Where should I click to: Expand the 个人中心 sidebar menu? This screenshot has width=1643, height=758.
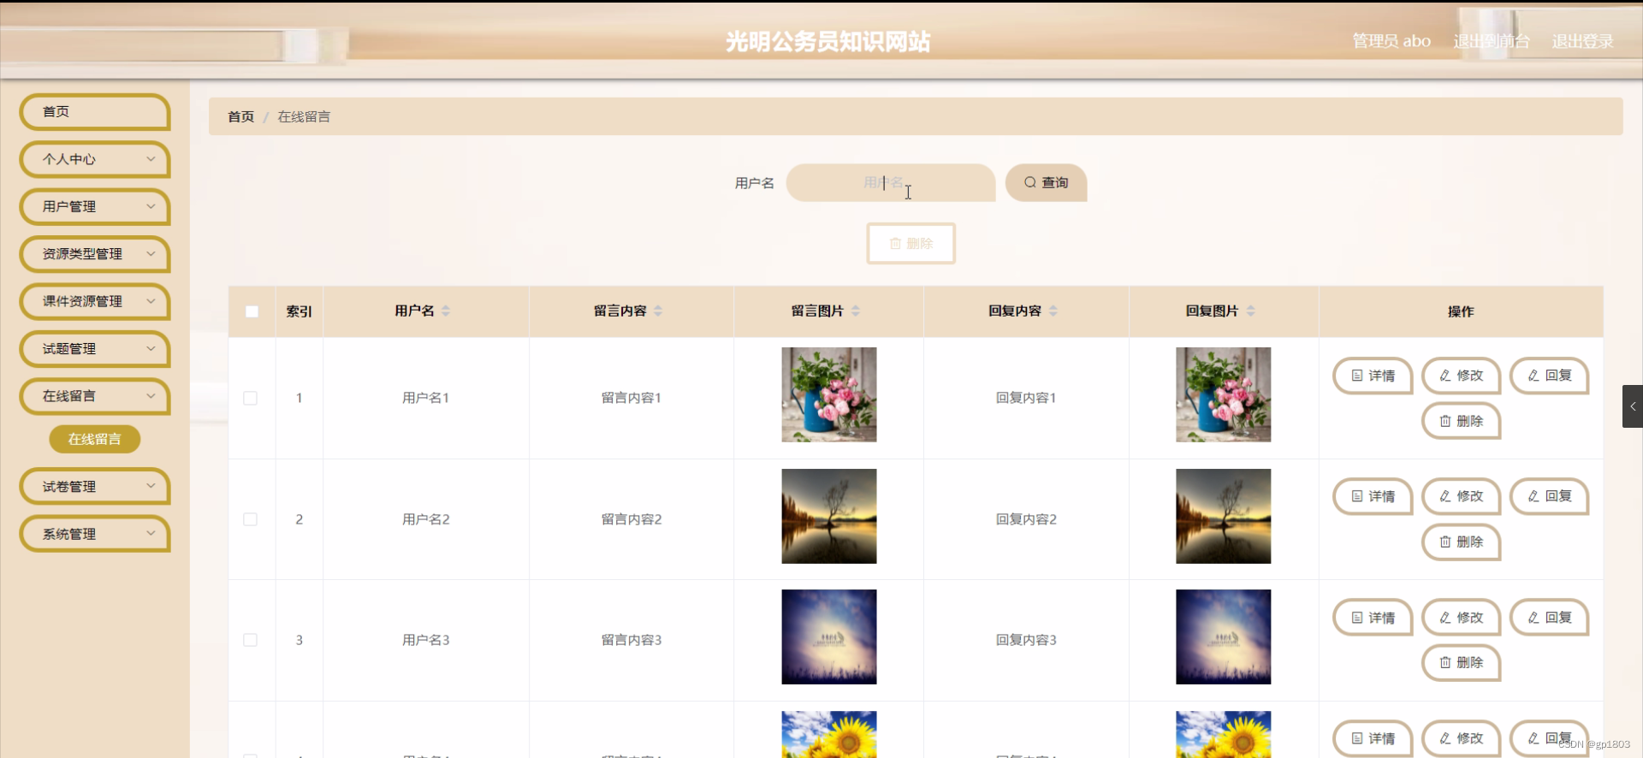click(x=95, y=159)
